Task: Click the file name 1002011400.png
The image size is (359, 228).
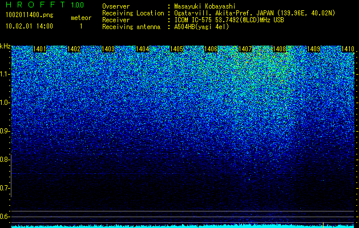Action: [30, 15]
